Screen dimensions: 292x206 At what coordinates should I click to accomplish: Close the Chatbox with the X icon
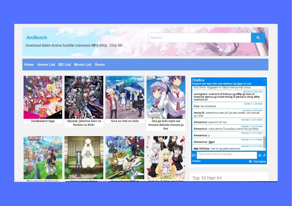pos(264,80)
